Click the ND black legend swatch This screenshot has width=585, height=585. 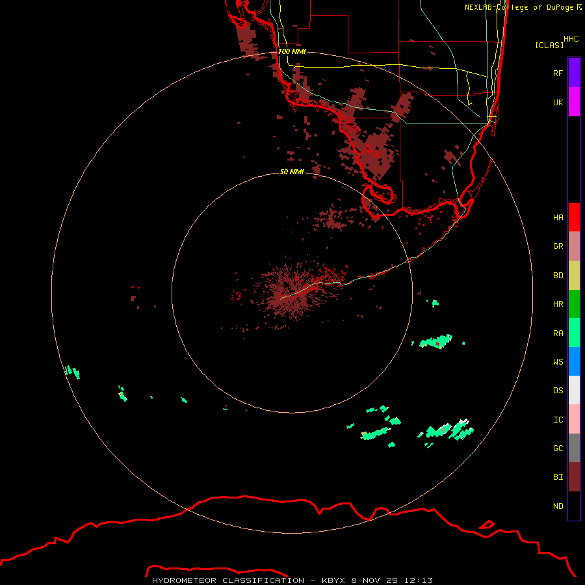pos(574,506)
